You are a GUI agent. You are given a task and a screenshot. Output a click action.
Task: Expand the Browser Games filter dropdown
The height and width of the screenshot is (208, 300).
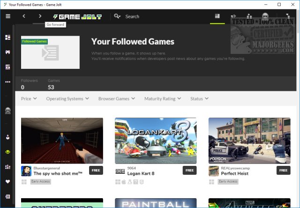click(x=117, y=99)
